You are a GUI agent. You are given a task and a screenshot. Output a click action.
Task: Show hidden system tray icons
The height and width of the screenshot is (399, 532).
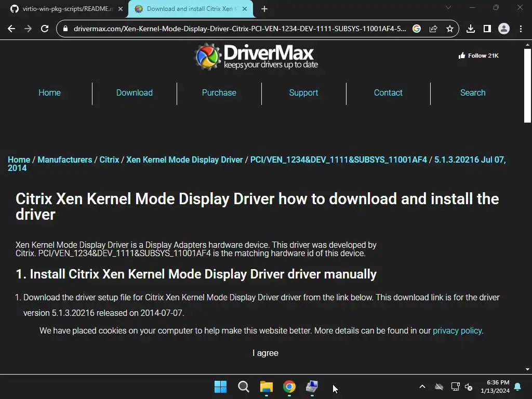422,387
